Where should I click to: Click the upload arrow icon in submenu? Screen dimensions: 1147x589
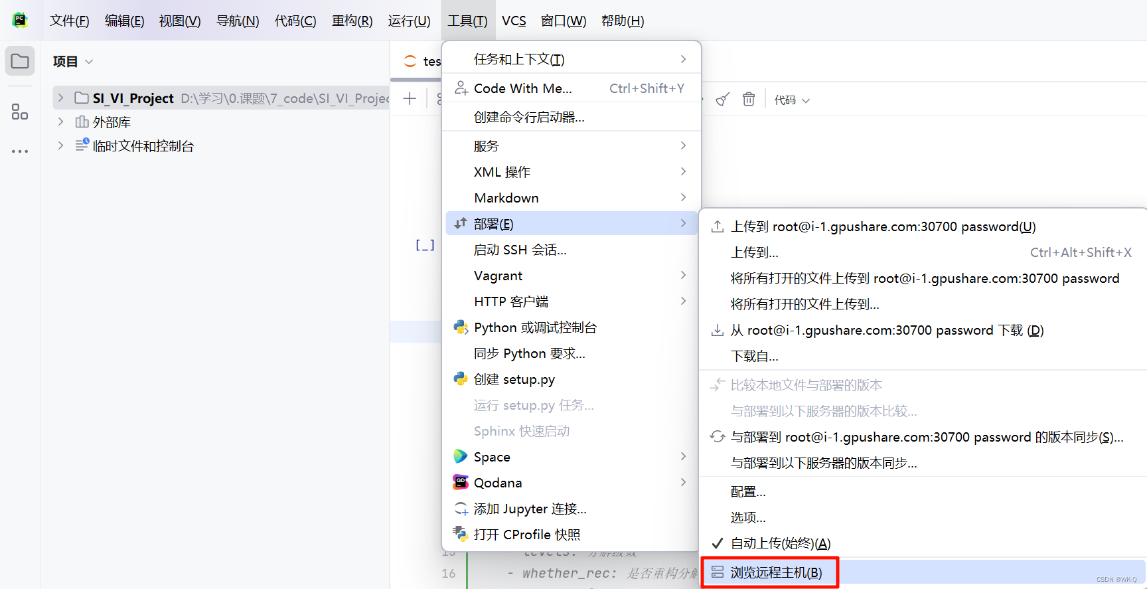coord(718,226)
